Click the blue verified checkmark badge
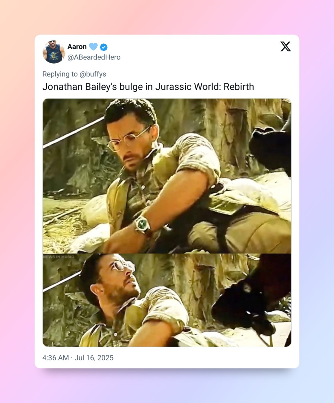334x403 pixels. tap(104, 47)
